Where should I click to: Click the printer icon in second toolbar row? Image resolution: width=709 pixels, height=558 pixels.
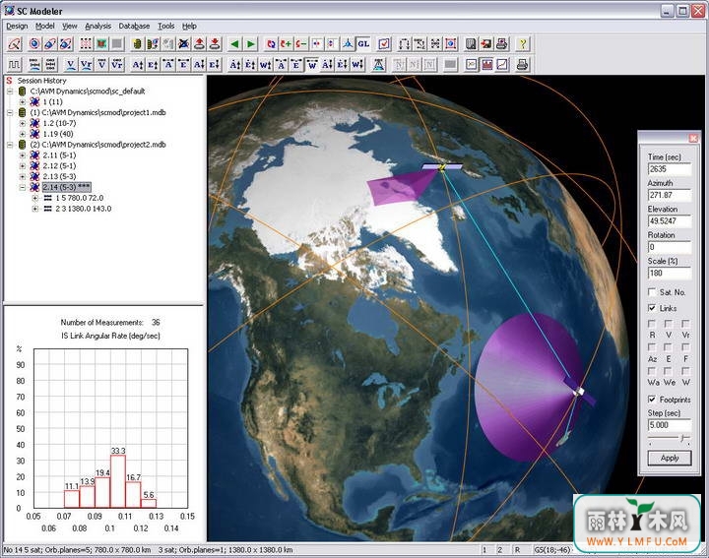(x=522, y=65)
